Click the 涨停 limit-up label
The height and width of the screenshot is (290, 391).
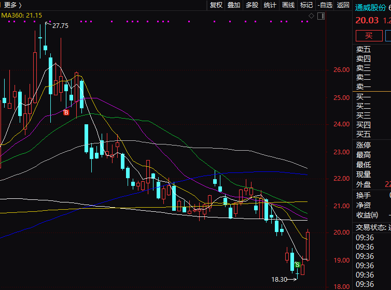tap(364, 145)
